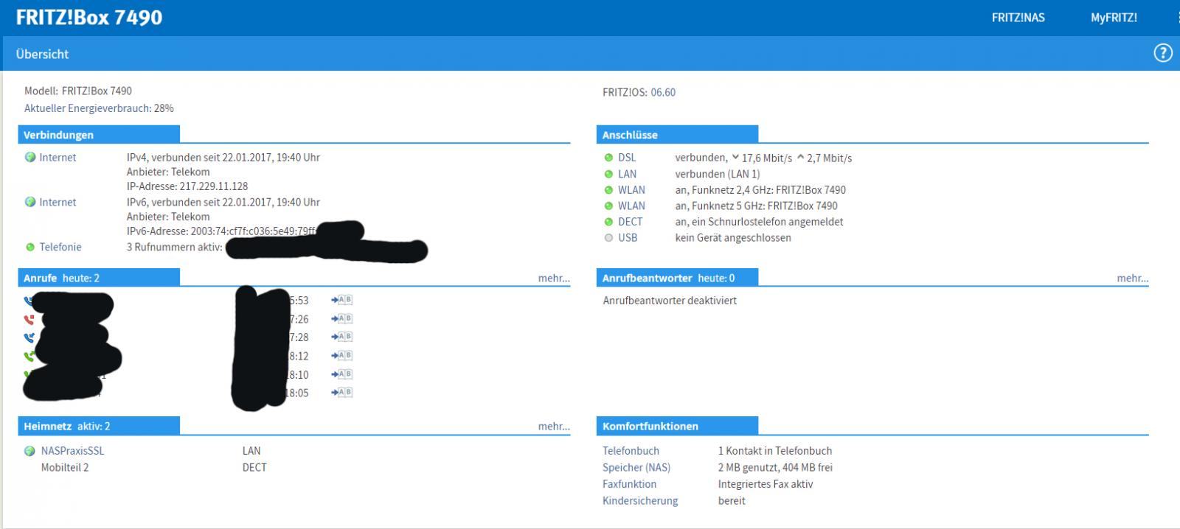Open the Speicher (NAS) link
This screenshot has height=529, width=1180.
(x=636, y=468)
